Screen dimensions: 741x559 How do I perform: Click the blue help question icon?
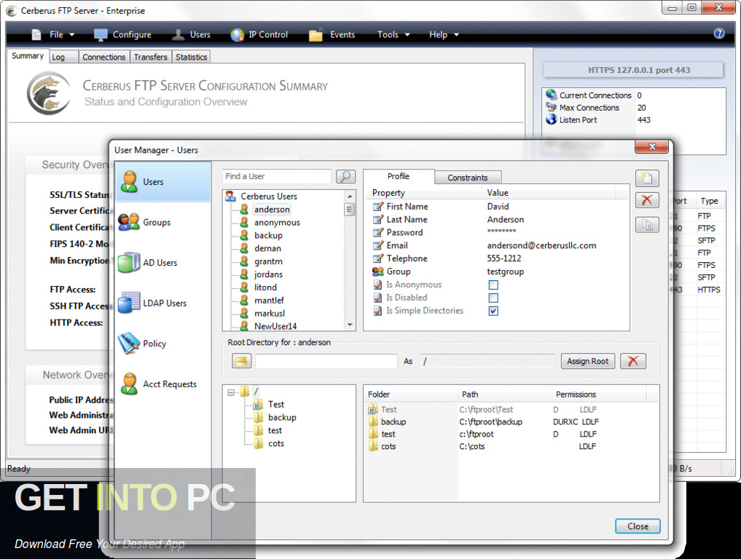(x=719, y=33)
